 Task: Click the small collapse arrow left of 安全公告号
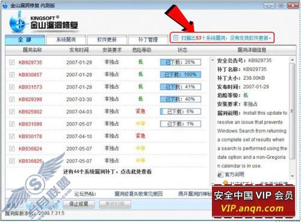213,60
